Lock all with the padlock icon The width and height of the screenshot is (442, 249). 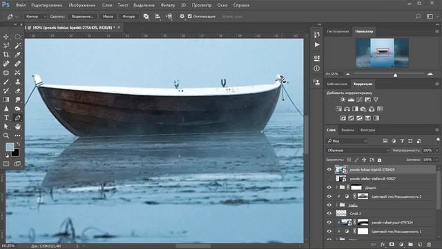(379, 160)
